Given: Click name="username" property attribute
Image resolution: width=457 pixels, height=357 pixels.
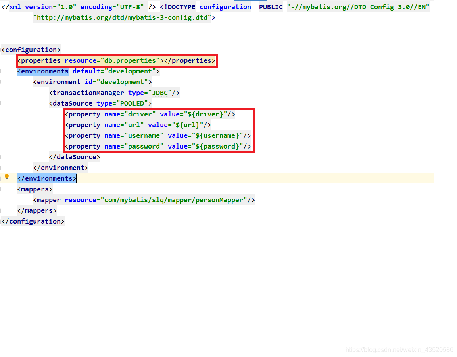Looking at the screenshot, I should point(134,136).
